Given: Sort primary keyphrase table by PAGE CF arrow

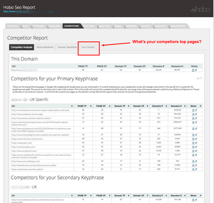Looking at the screenshot, I should coord(110,106).
